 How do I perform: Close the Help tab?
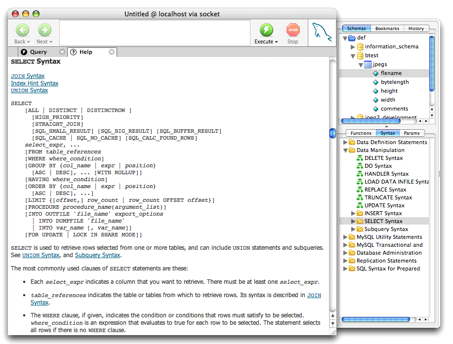(x=112, y=52)
